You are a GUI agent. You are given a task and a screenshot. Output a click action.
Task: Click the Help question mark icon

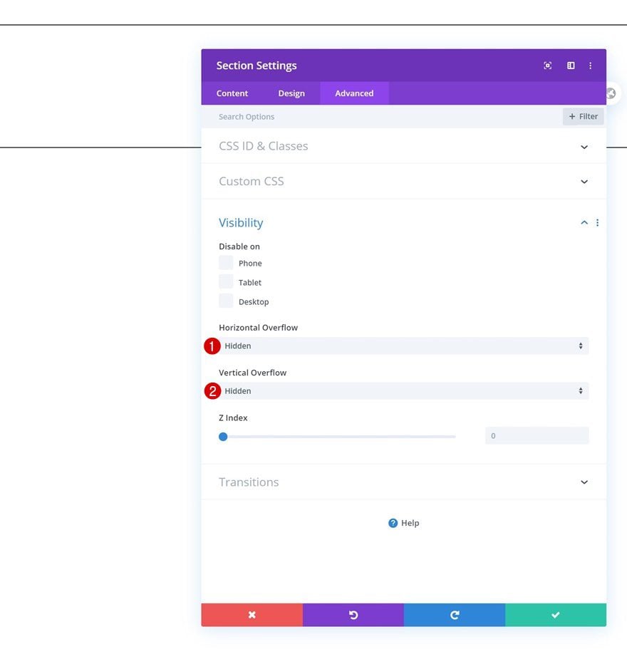coord(393,523)
